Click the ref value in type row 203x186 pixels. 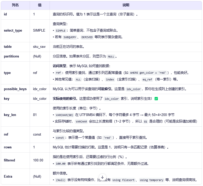[x=35, y=73]
